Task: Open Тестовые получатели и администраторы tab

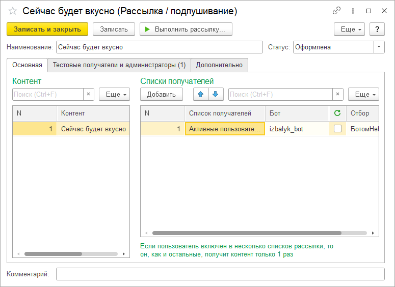Action: point(119,65)
